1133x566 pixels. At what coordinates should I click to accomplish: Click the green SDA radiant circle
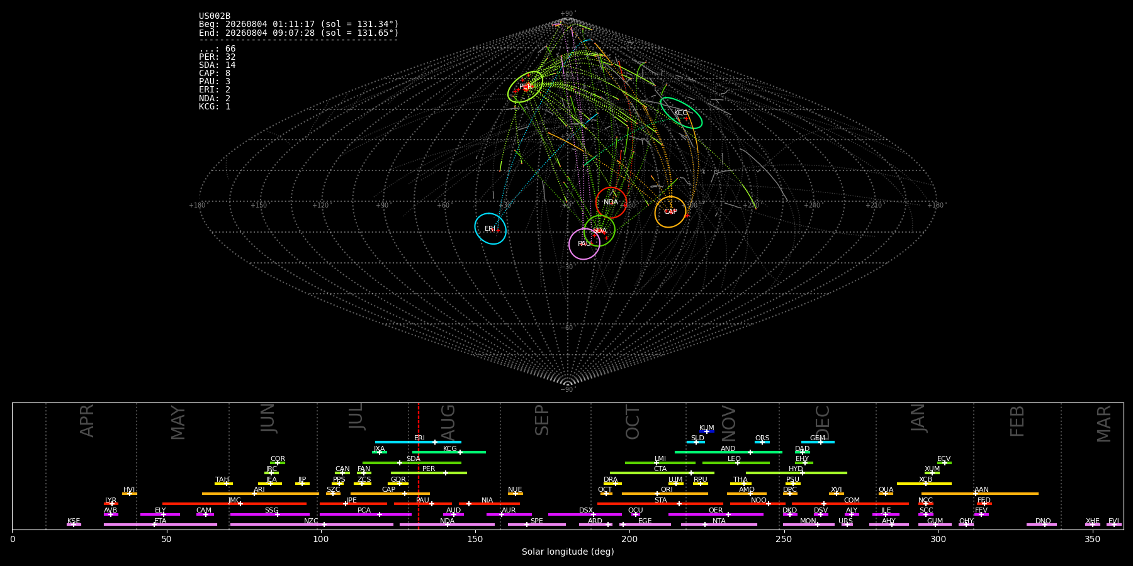pyautogui.click(x=599, y=231)
